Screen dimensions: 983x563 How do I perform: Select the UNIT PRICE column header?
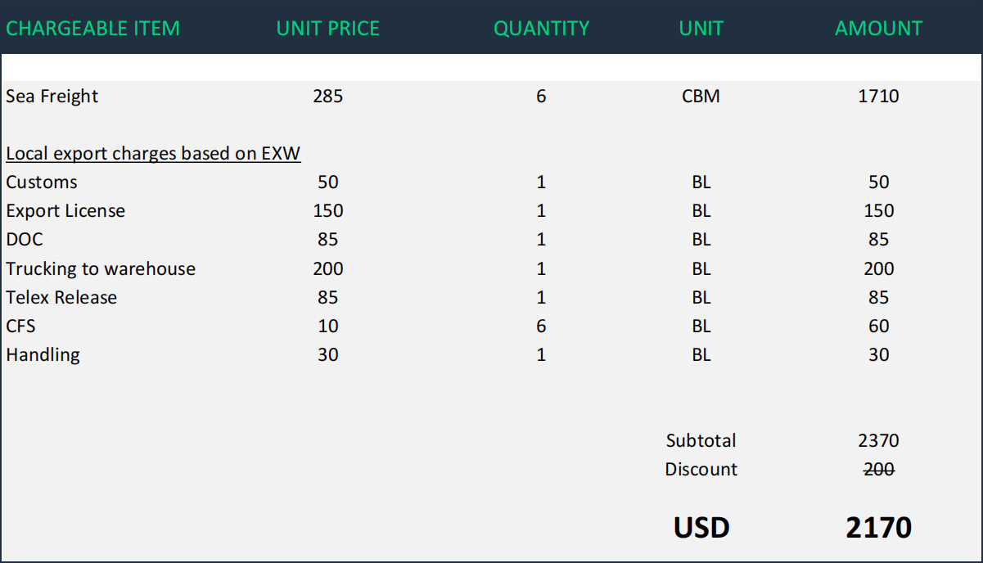[327, 29]
